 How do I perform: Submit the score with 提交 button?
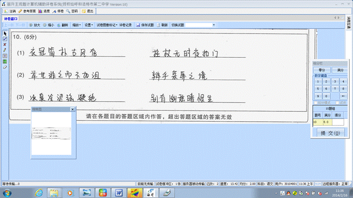coord(330,133)
